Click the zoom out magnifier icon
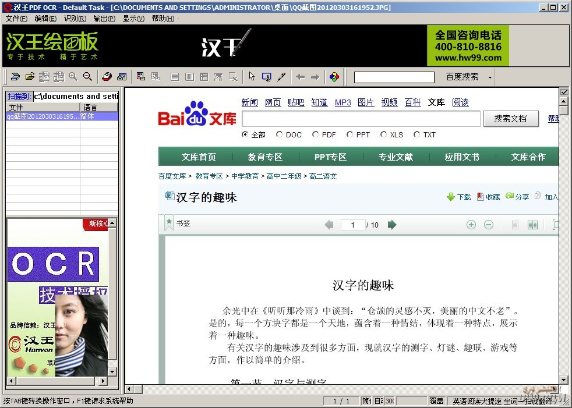 pos(87,77)
